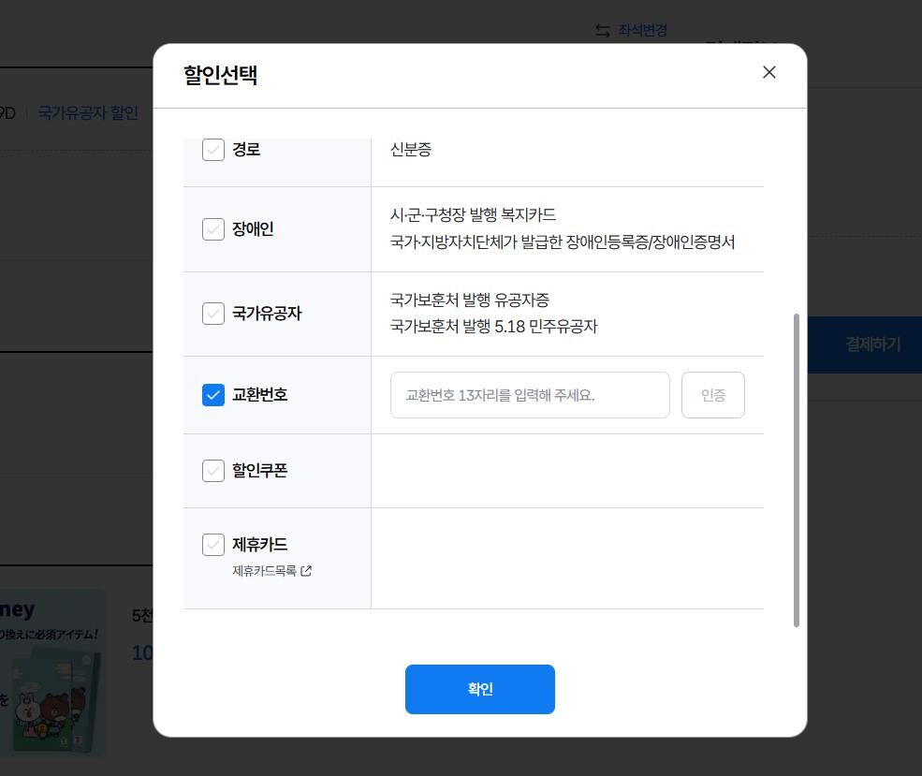Click the 장애인등록증/장애인증명서 description line
Screen dimensions: 922x776
click(563, 242)
